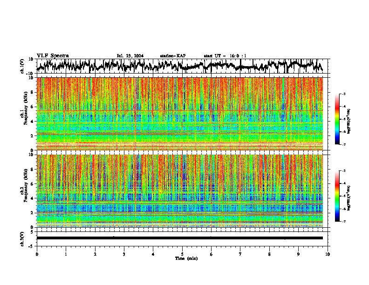The height and width of the screenshot is (285, 369).
Task: Click the 'VLF Spectra' title text
Action: click(x=53, y=56)
